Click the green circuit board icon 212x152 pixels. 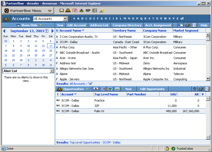point(110,89)
